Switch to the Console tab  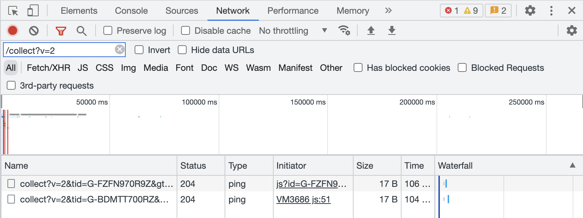point(131,11)
